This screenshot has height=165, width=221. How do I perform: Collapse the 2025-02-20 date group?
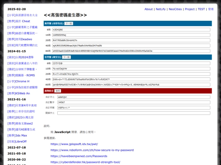(x=17, y=9)
